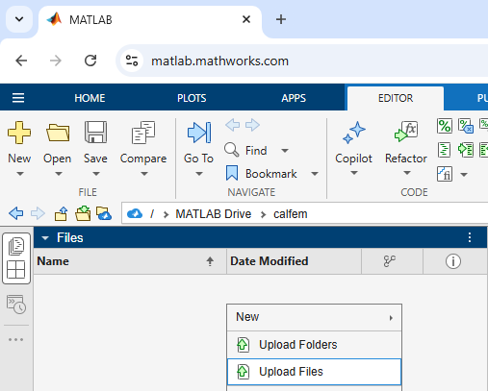Open the Files panel sidebar icon
This screenshot has height=391, width=488.
pyautogui.click(x=16, y=247)
